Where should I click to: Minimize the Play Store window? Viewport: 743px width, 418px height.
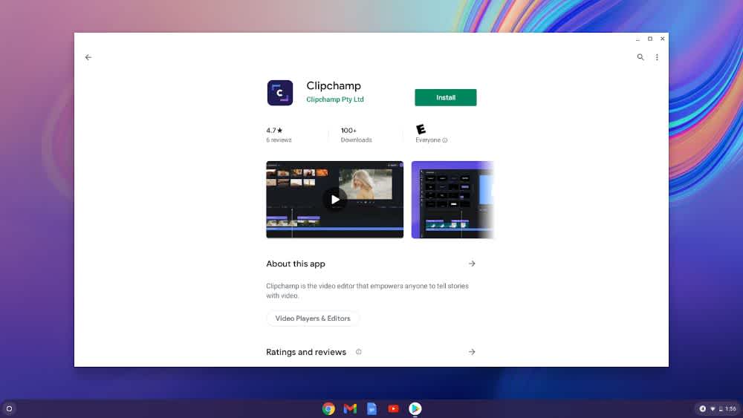point(637,39)
